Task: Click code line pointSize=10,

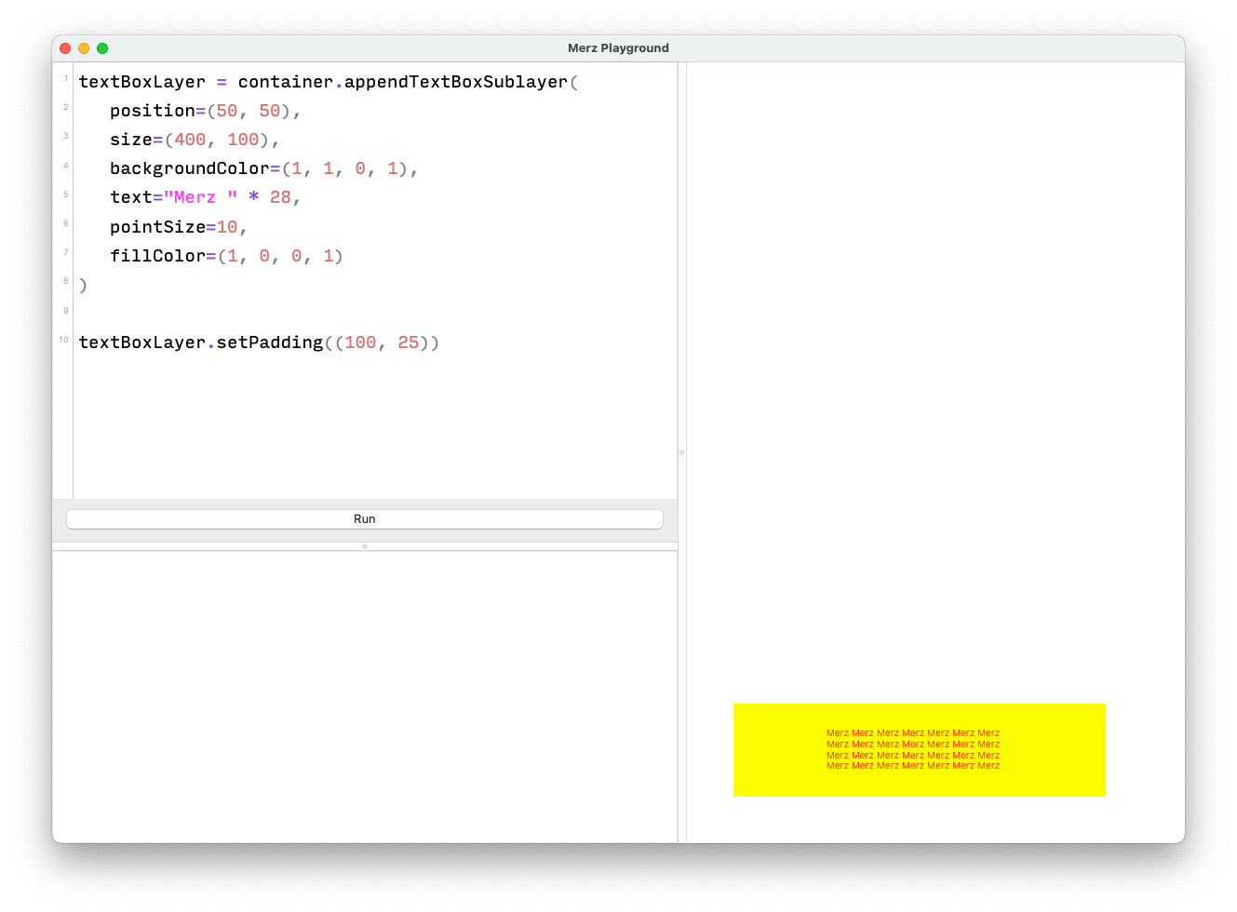Action: click(x=179, y=227)
